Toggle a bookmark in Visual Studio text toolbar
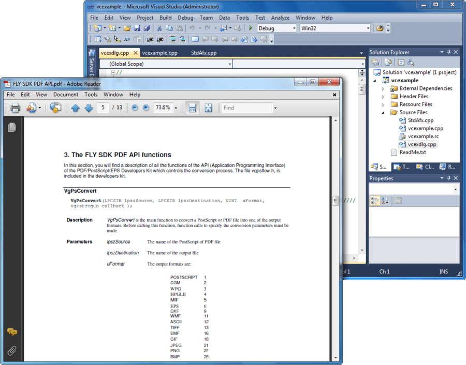466x365 pixels. 195,39
